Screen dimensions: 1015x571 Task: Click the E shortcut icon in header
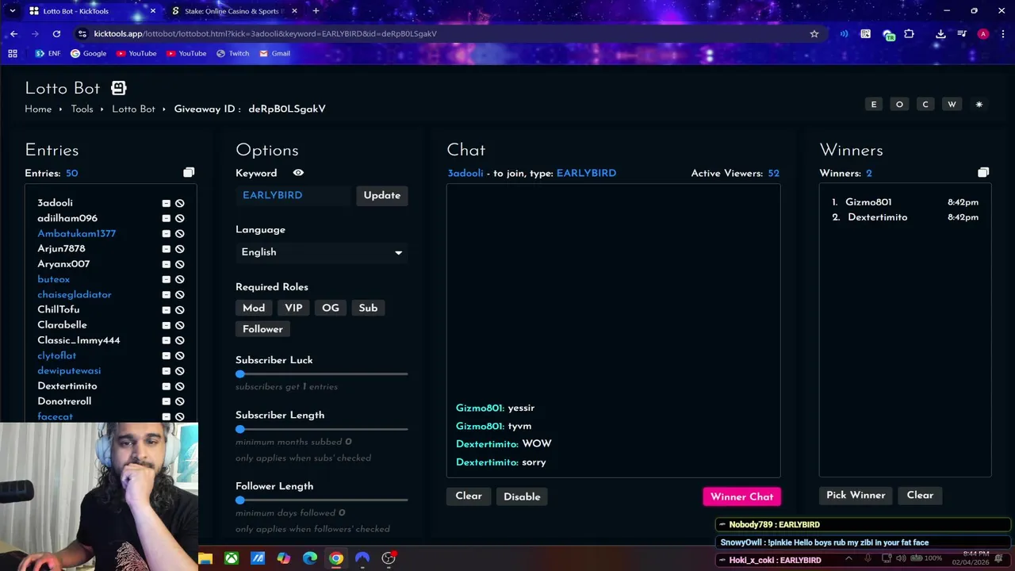point(874,105)
